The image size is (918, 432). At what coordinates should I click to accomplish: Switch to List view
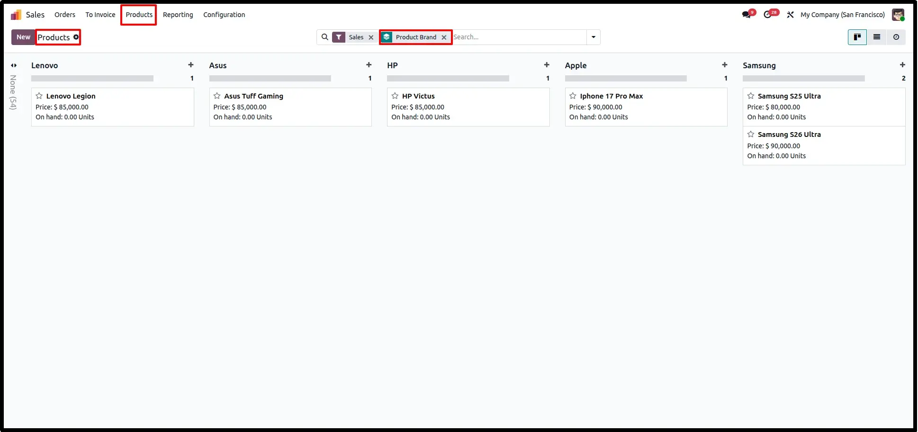click(x=877, y=37)
